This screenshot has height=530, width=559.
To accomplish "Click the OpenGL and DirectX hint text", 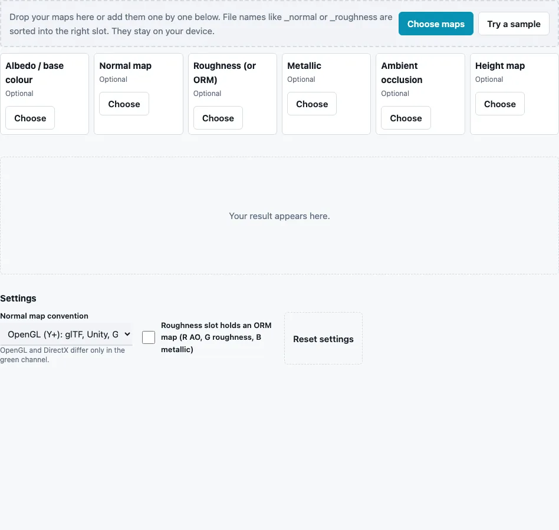I will [x=63, y=355].
